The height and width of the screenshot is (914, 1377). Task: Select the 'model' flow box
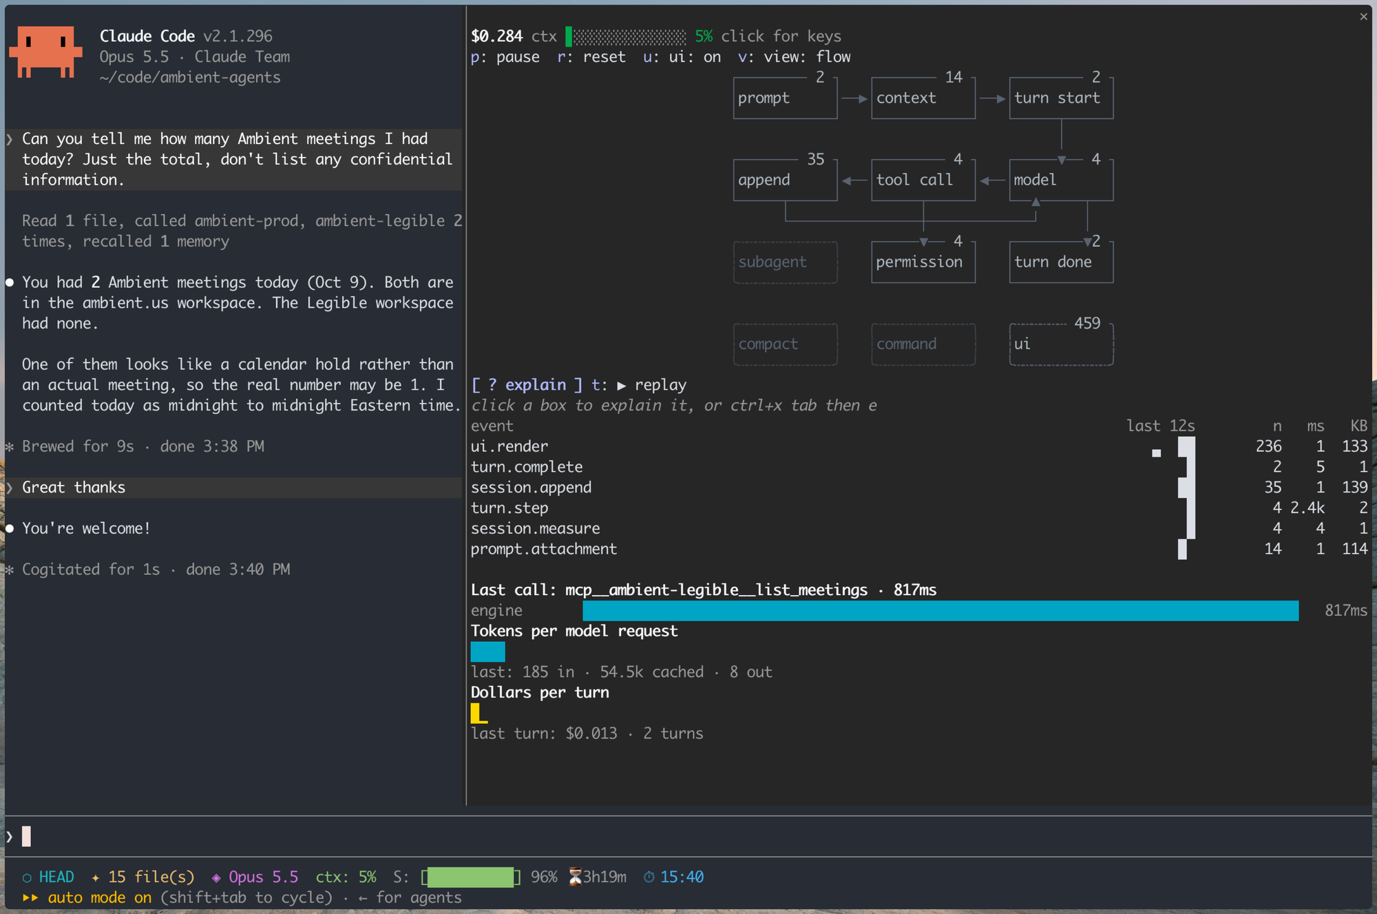tap(1061, 180)
